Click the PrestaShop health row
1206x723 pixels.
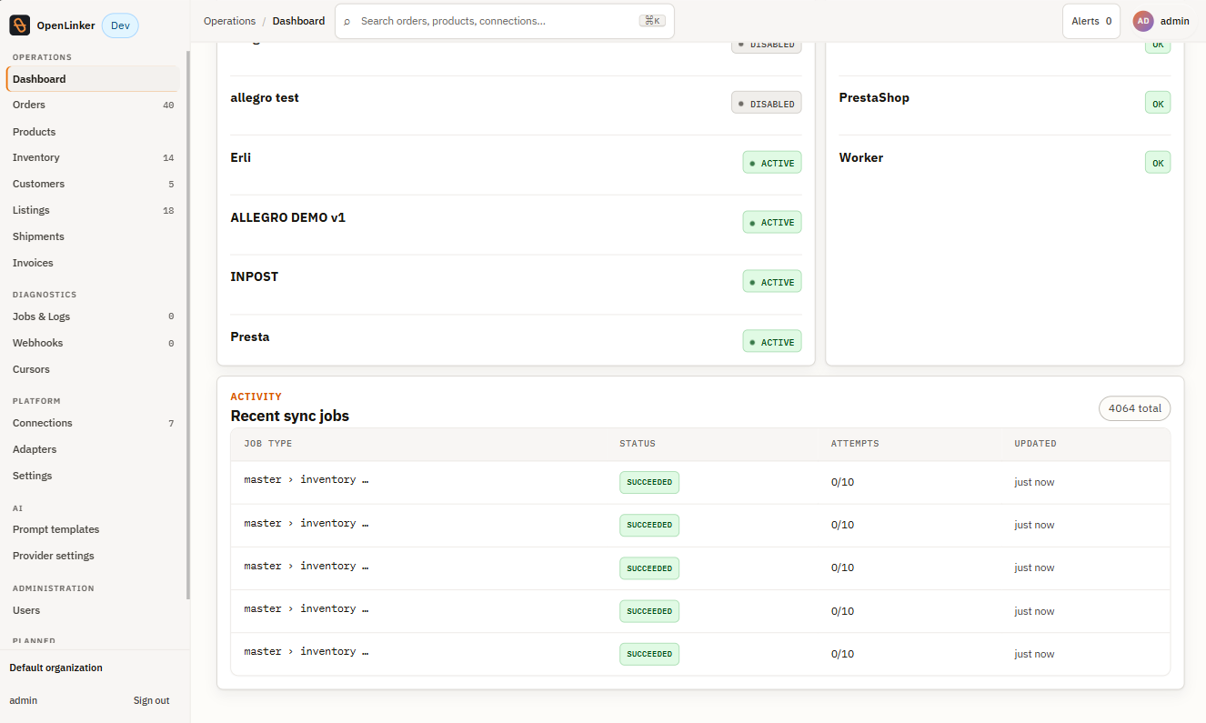(x=1005, y=105)
